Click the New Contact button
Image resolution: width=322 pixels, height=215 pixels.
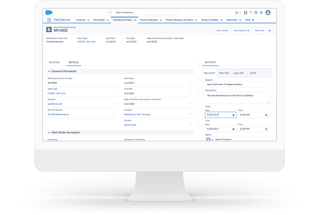pos(222,31)
